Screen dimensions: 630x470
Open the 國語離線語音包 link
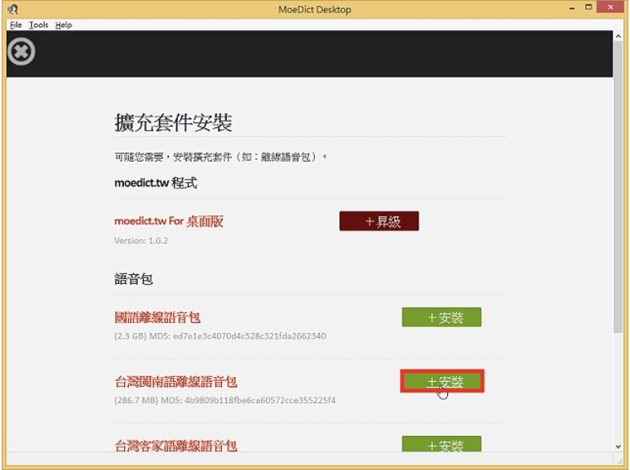[157, 317]
